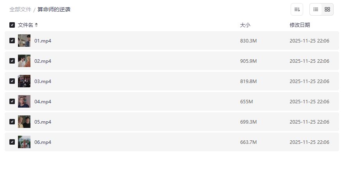The height and width of the screenshot is (193, 343).
Task: Open the 01.mp4 video thumbnail
Action: [x=24, y=41]
